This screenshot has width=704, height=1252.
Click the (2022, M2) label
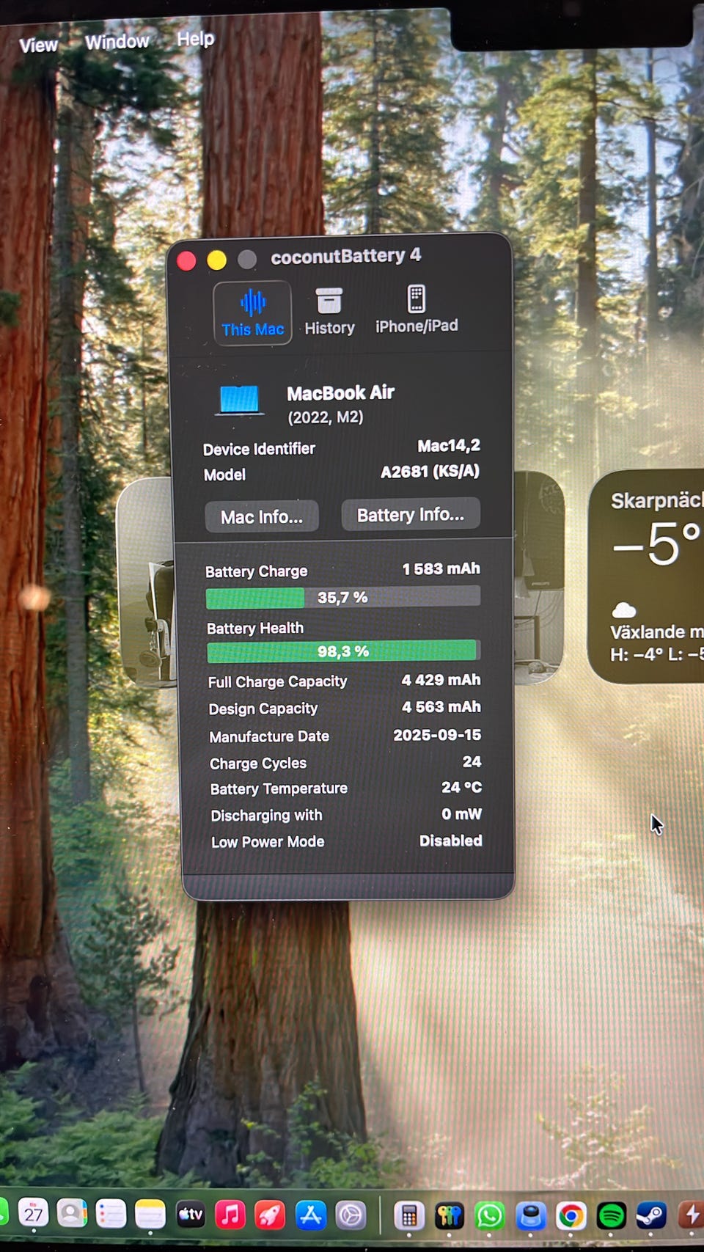325,417
